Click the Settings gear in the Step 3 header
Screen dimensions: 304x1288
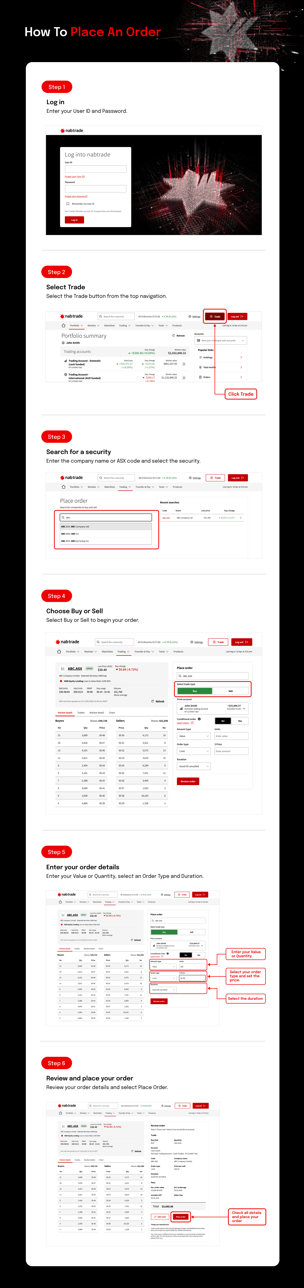pyautogui.click(x=191, y=478)
